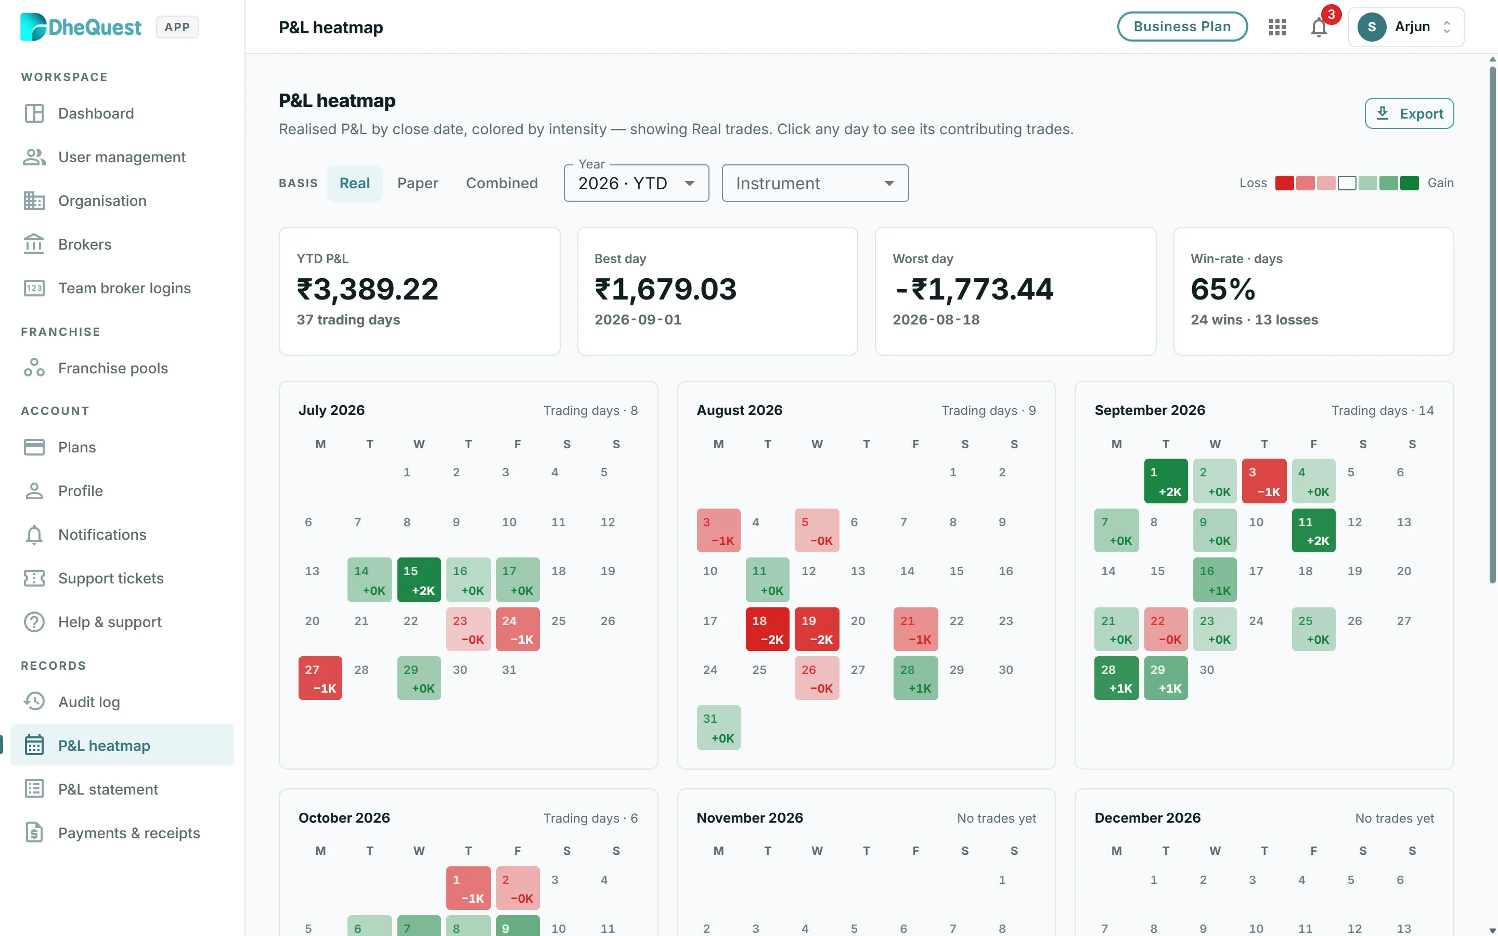The height and width of the screenshot is (936, 1498).
Task: Click the Organisation building icon
Action: (x=34, y=201)
